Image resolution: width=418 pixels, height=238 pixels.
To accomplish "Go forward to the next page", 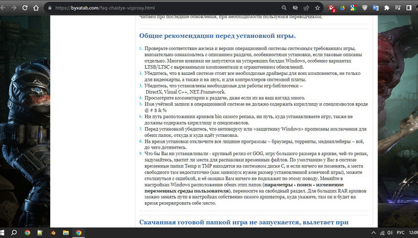I will pyautogui.click(x=14, y=8).
